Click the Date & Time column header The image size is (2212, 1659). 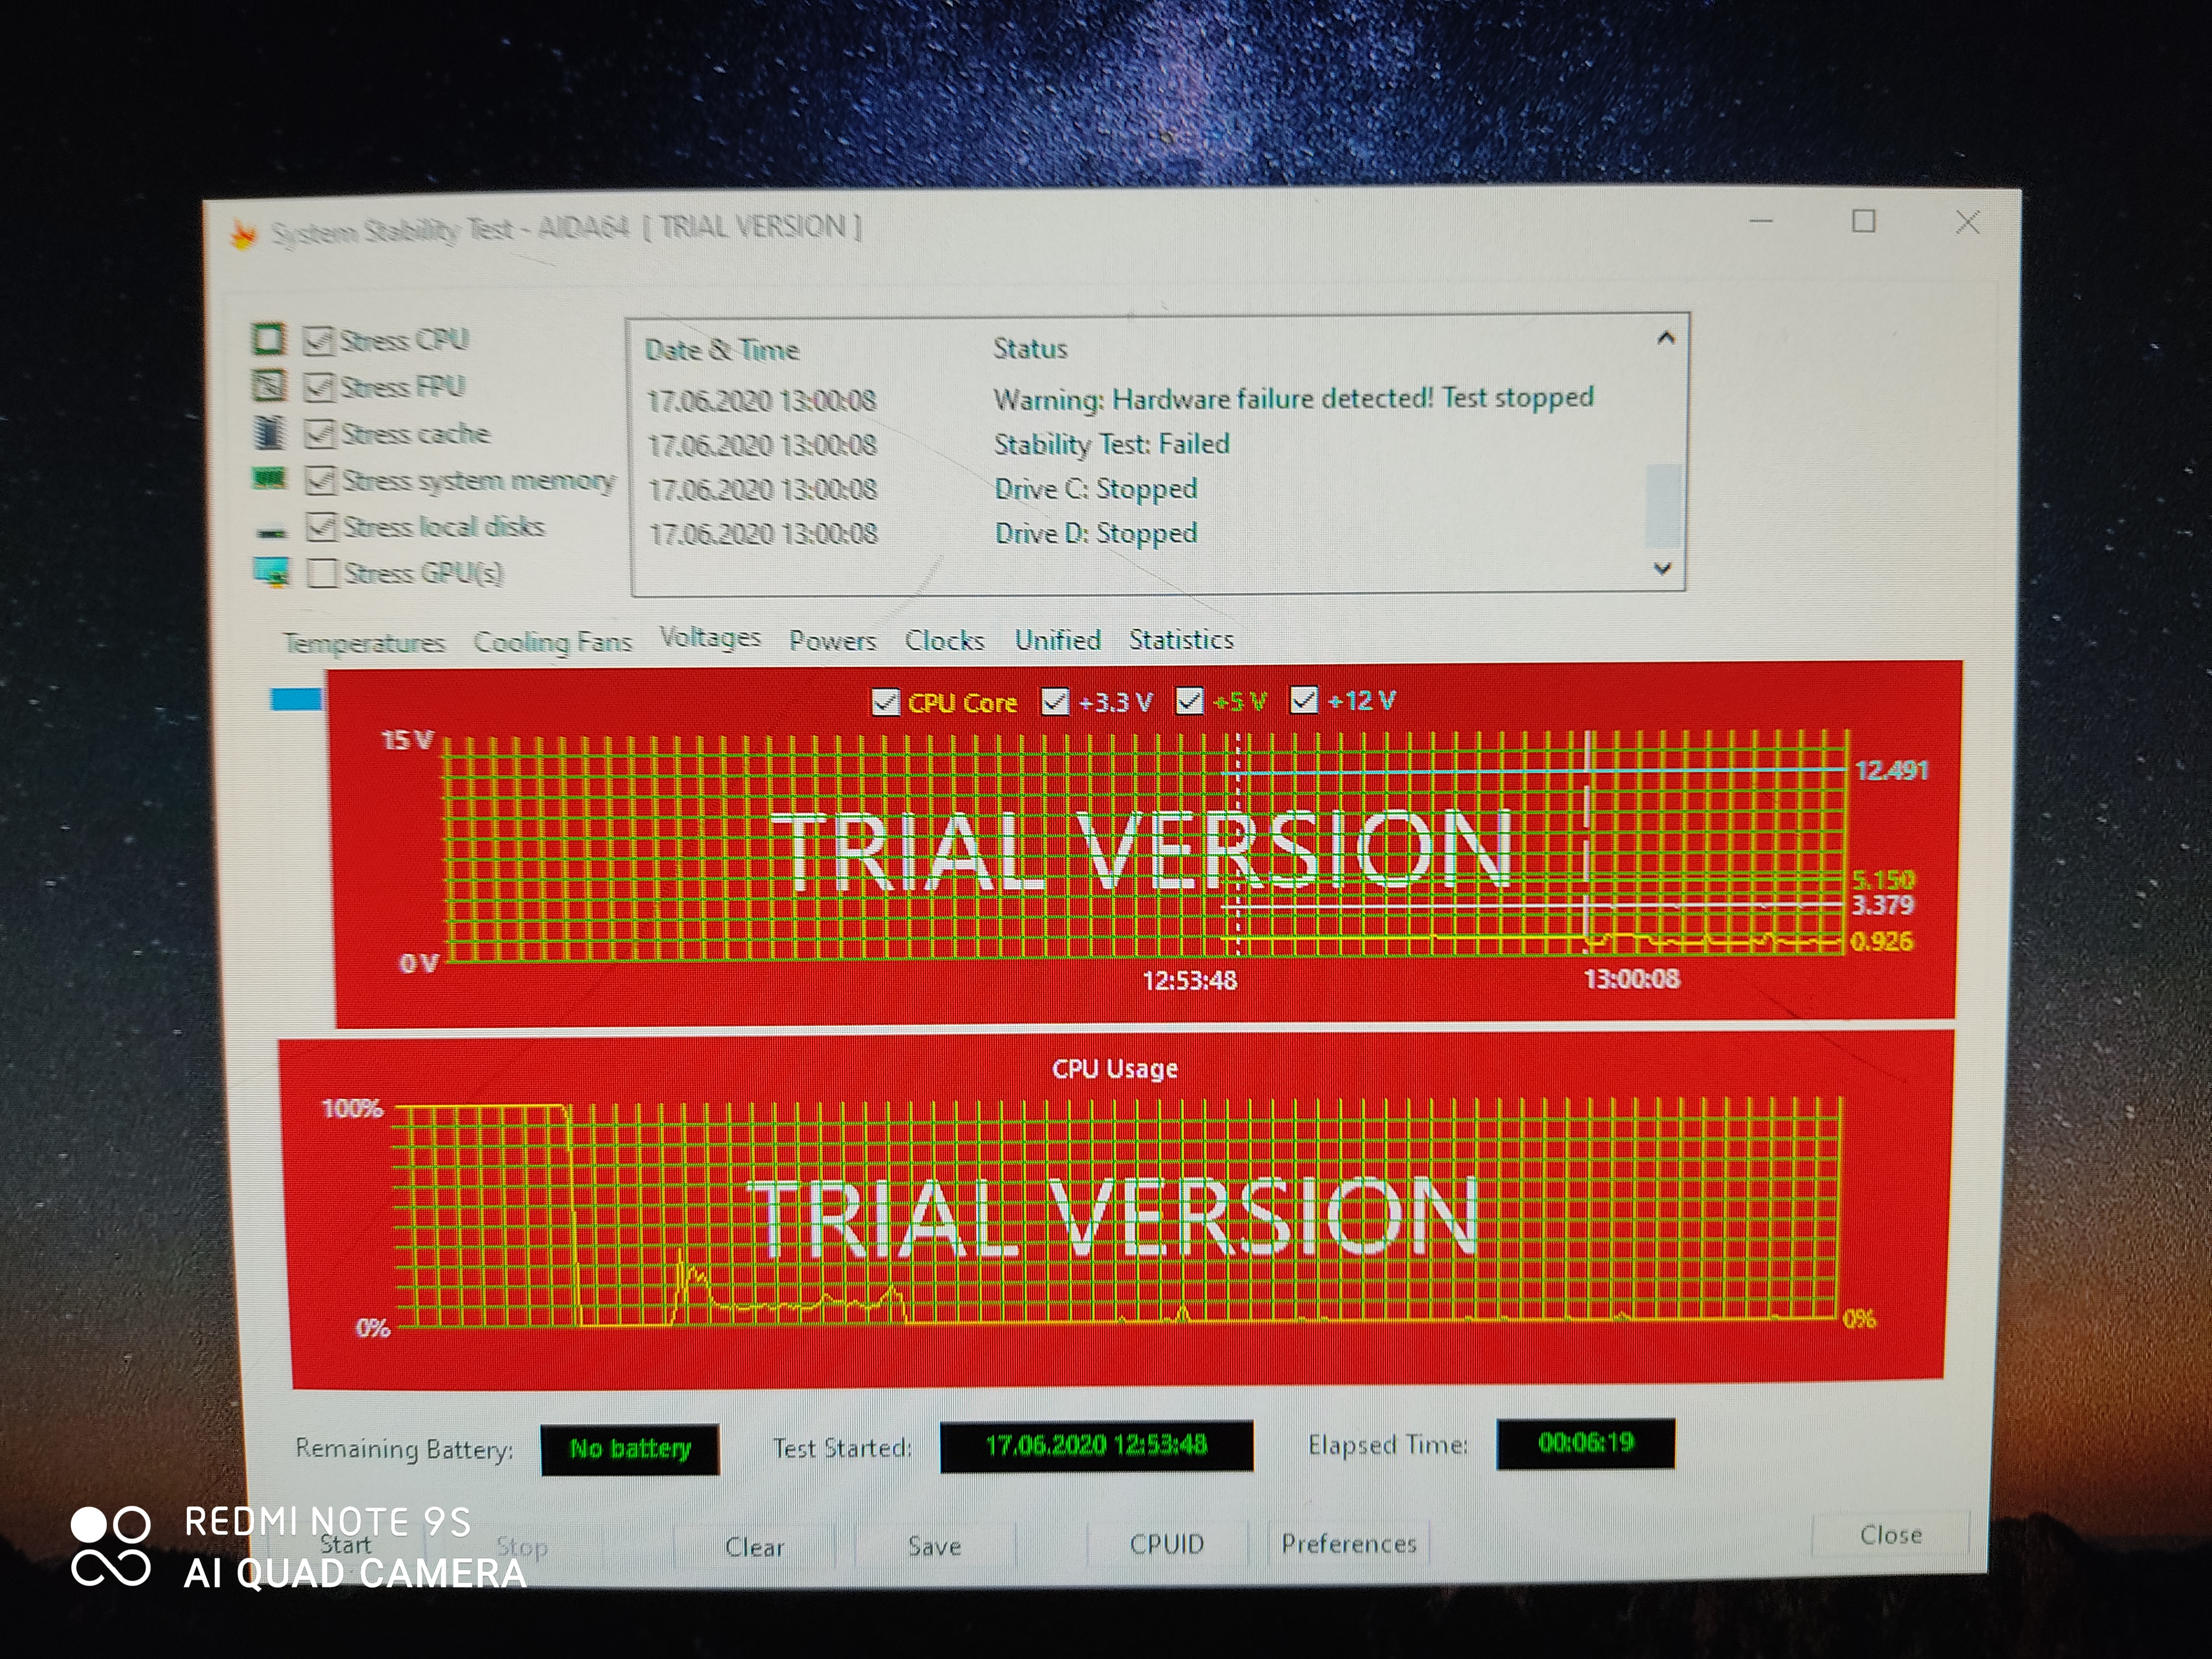coord(721,350)
